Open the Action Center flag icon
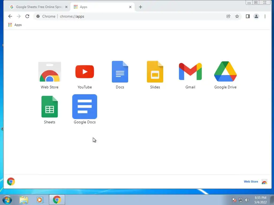Image resolution: width=274 pixels, height=205 pixels. pyautogui.click(x=234, y=200)
